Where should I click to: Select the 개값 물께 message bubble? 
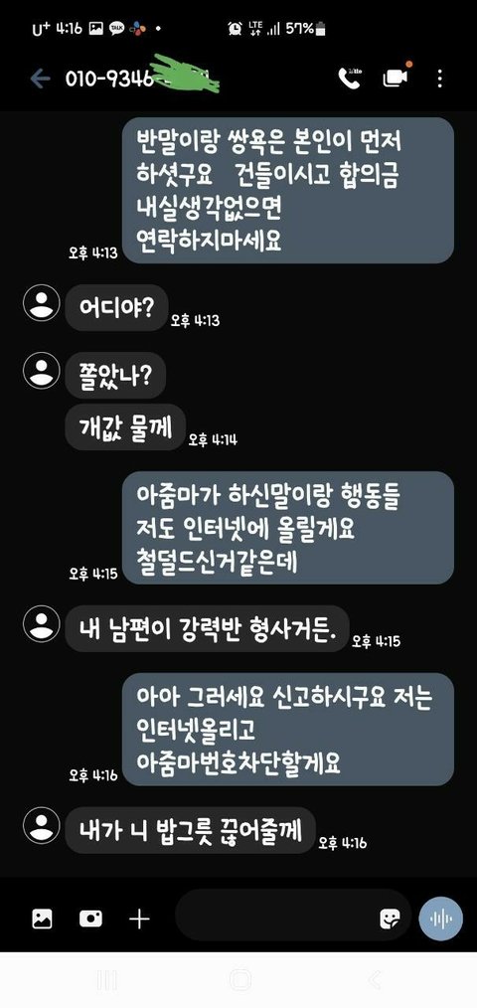coord(125,426)
